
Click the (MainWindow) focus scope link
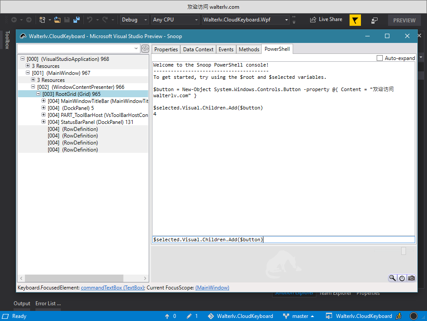click(x=212, y=288)
